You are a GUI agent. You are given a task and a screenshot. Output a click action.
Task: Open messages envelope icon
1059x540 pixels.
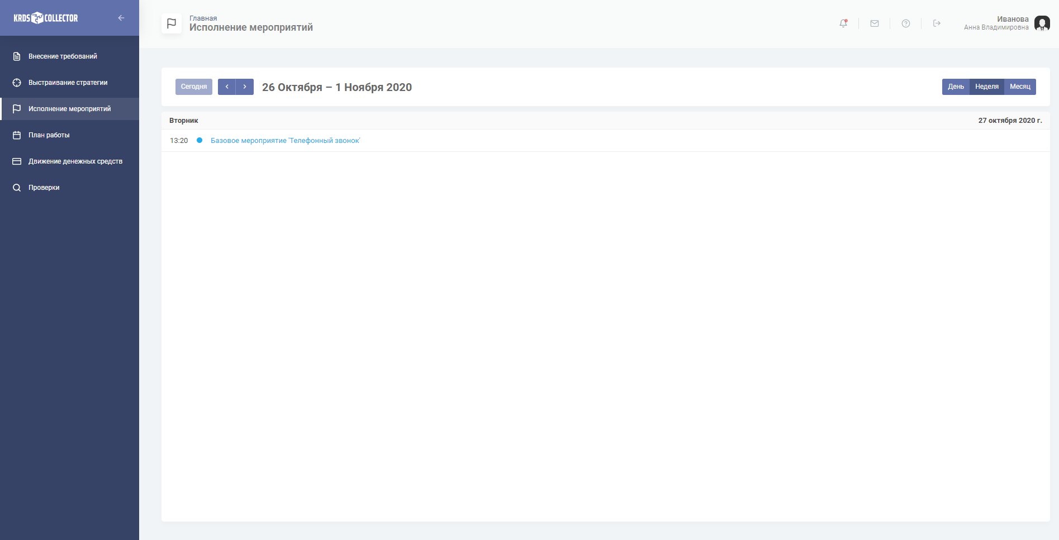pos(875,23)
